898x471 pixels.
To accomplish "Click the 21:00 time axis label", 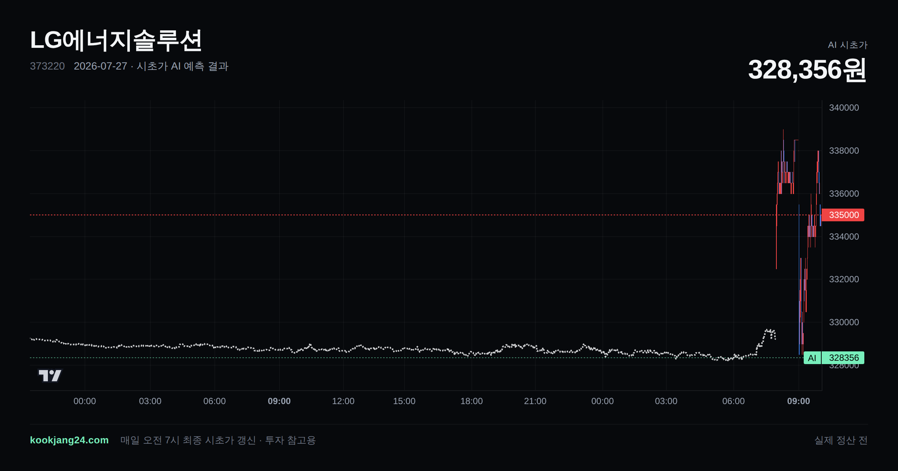I will (x=535, y=401).
